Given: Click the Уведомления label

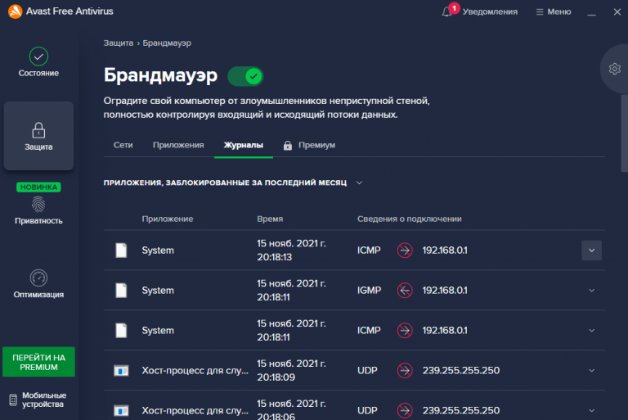Looking at the screenshot, I should pos(490,11).
